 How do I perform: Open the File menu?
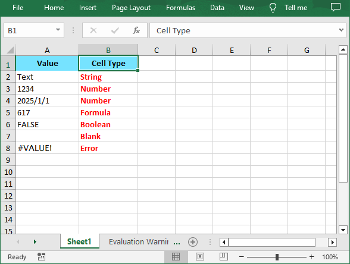[x=18, y=8]
